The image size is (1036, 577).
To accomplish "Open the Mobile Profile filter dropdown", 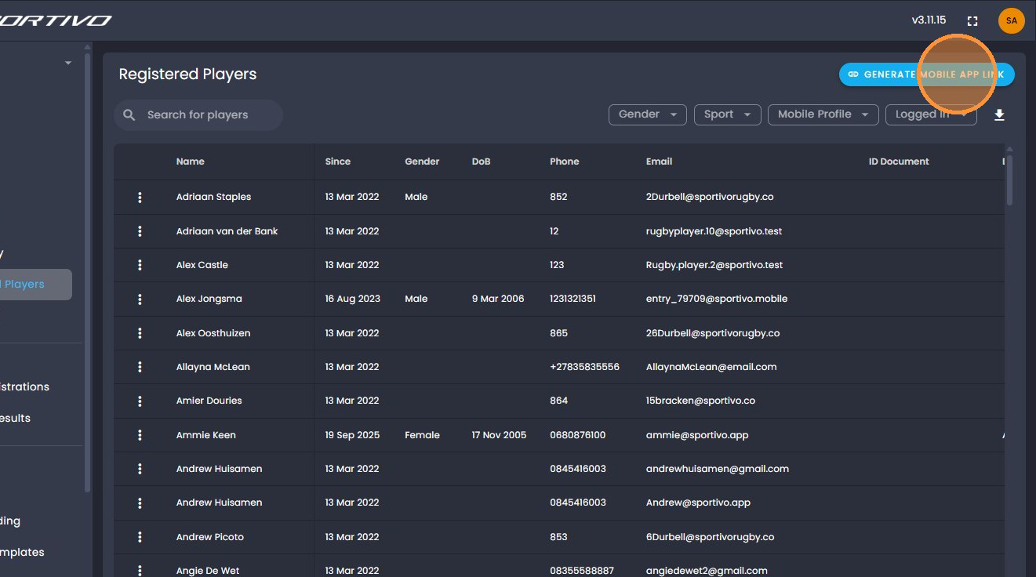I will [823, 114].
